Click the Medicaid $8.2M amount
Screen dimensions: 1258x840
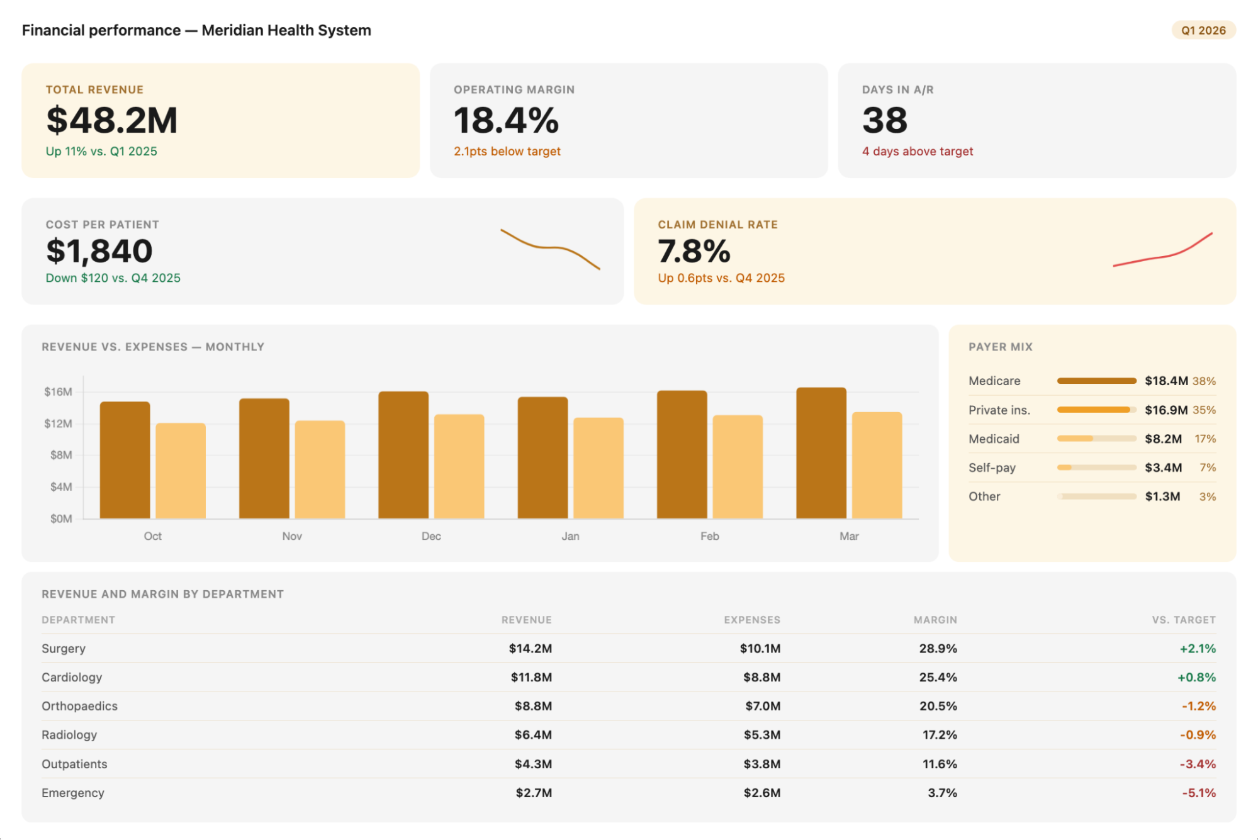click(1163, 439)
